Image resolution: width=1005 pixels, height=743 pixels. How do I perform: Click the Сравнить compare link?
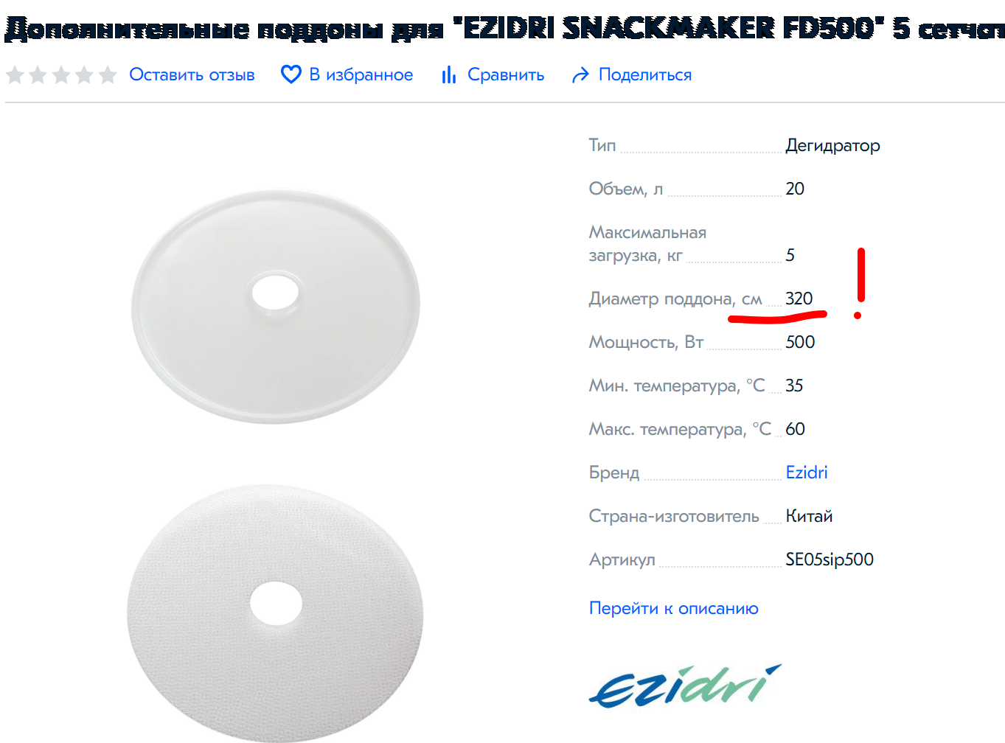pyautogui.click(x=506, y=74)
